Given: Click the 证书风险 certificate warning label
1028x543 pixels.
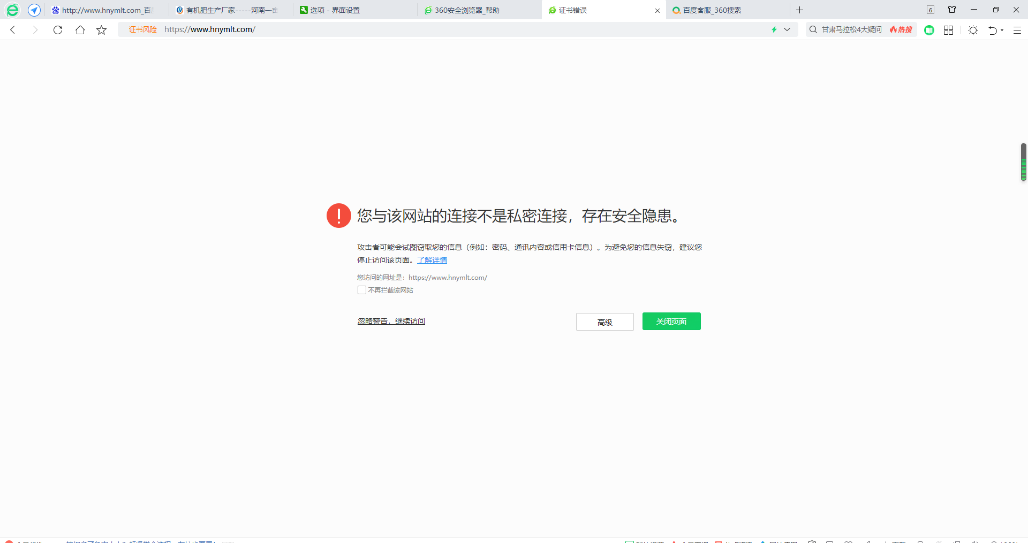Looking at the screenshot, I should [142, 29].
